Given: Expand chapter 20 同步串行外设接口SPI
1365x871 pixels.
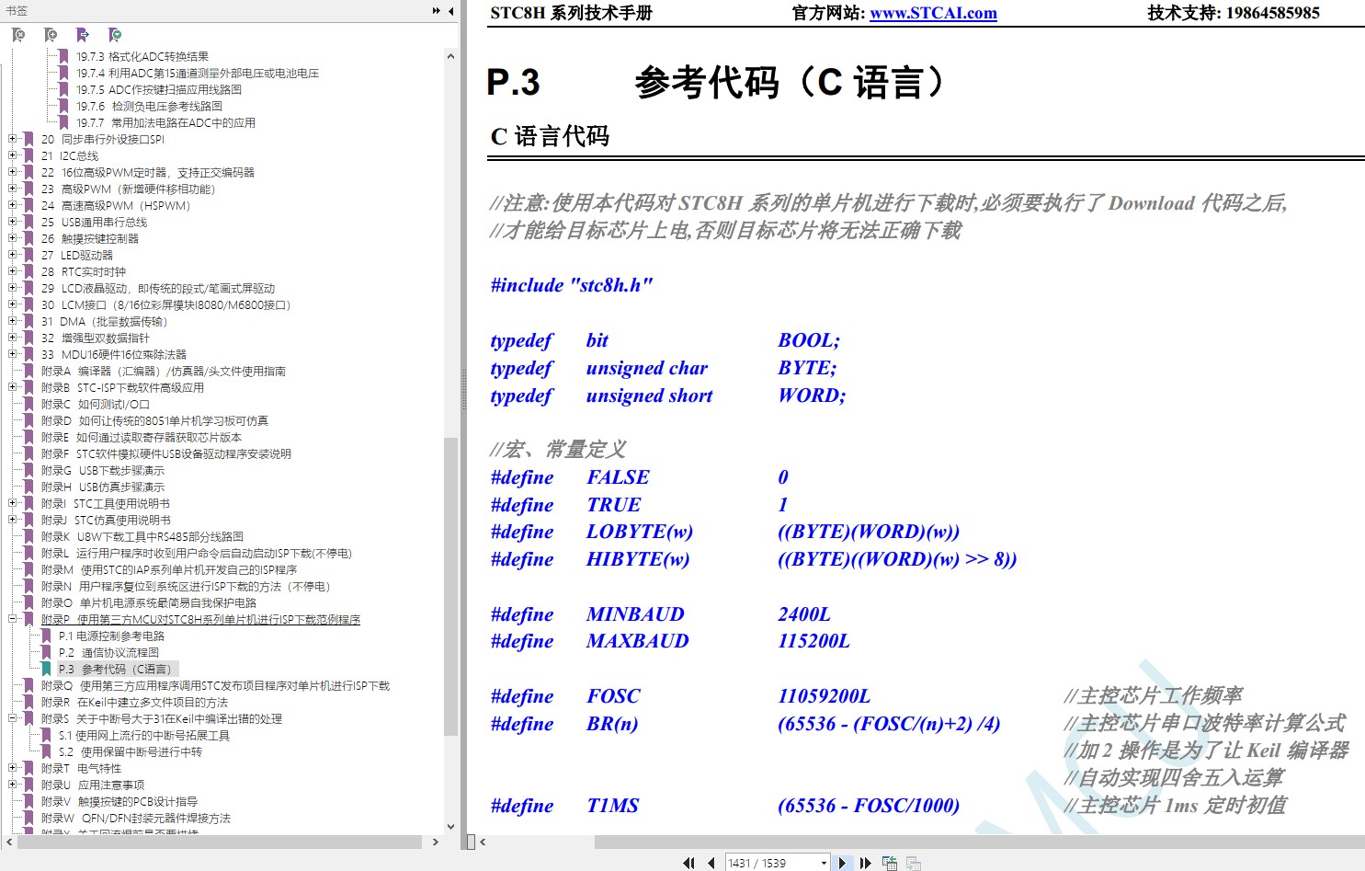Looking at the screenshot, I should pyautogui.click(x=13, y=139).
